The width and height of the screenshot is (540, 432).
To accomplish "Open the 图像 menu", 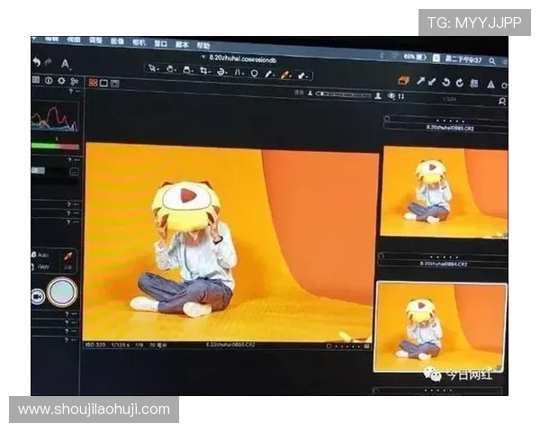I will pyautogui.click(x=117, y=41).
